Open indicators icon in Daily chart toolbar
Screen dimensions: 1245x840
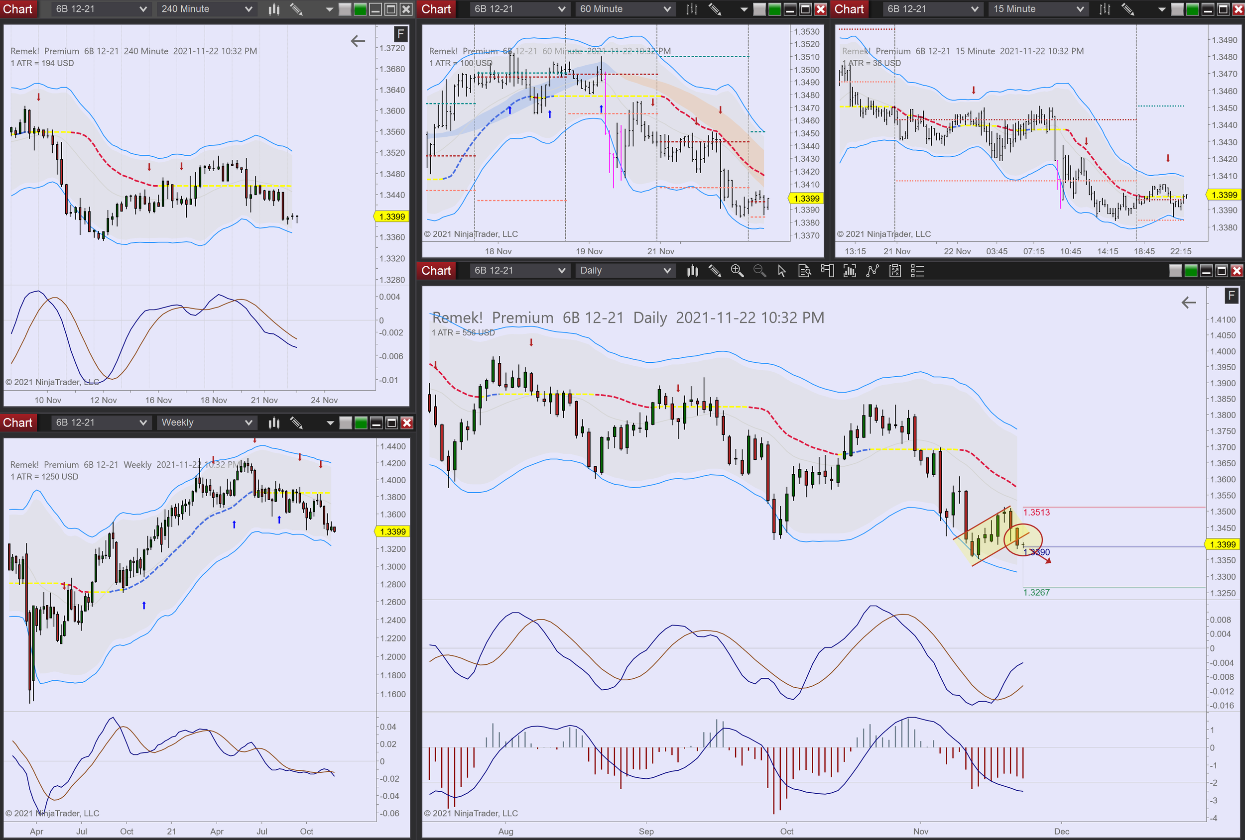point(872,271)
